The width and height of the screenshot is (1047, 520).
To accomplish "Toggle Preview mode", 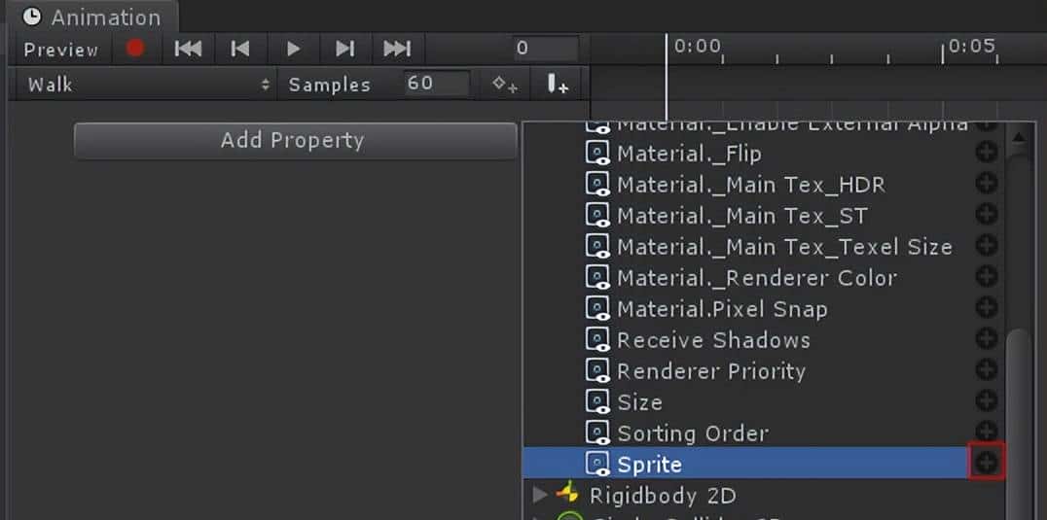I will click(60, 50).
